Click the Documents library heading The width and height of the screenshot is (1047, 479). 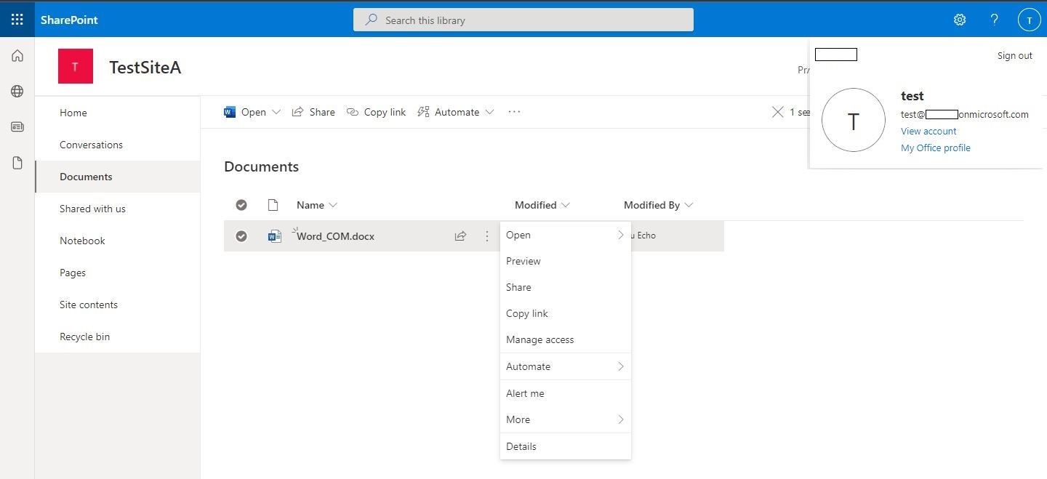[261, 166]
